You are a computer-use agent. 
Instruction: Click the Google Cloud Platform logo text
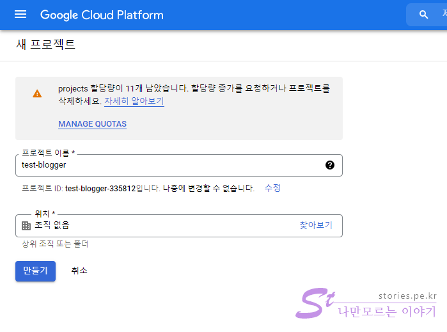[x=102, y=15]
